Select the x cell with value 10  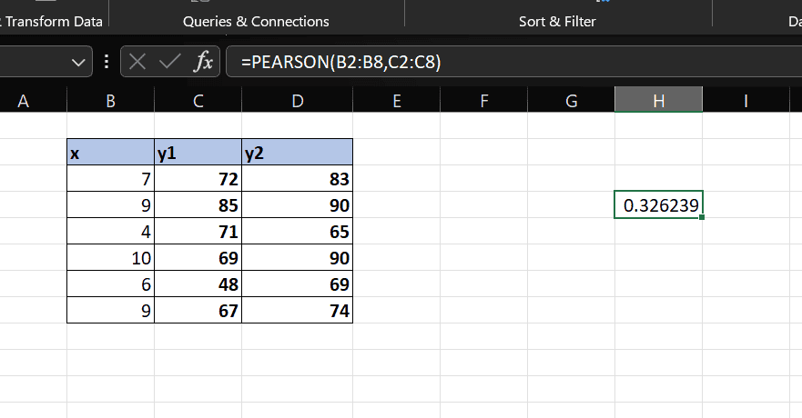click(110, 258)
